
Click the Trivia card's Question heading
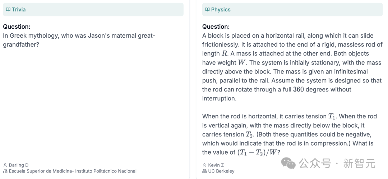(x=17, y=27)
